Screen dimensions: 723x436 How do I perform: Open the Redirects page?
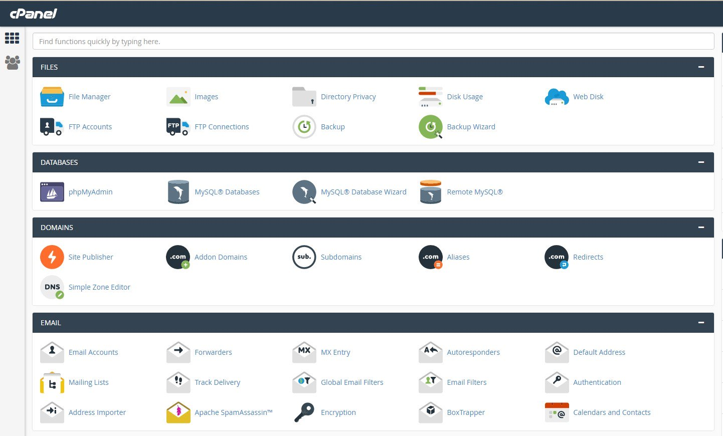click(x=588, y=257)
